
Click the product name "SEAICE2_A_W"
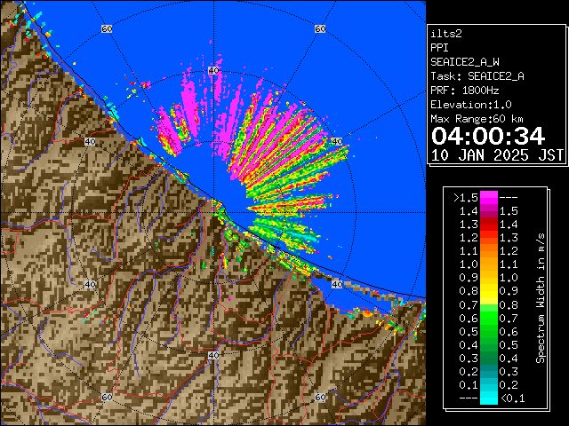pyautogui.click(x=465, y=62)
